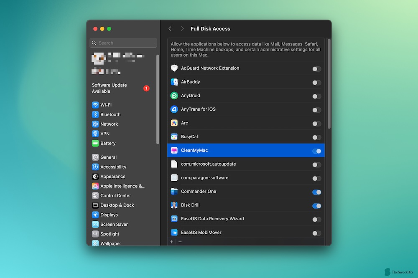
Task: Enable the EaseUS MobiMover toggle
Action: [x=316, y=233]
